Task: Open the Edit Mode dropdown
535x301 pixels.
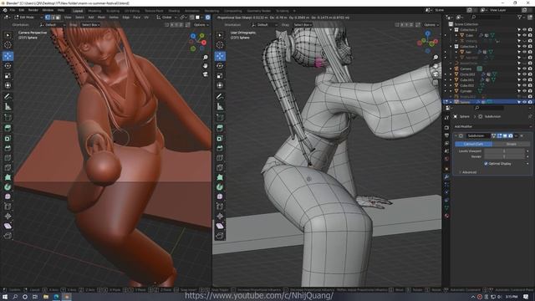Action: pyautogui.click(x=28, y=17)
